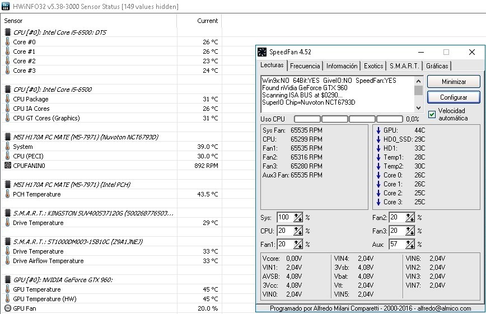
Task: Click the Sys speed input field showing 100
Action: (x=285, y=218)
